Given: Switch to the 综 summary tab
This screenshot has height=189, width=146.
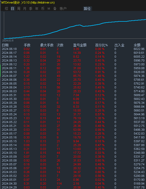Looking at the screenshot, I should pyautogui.click(x=7, y=9).
